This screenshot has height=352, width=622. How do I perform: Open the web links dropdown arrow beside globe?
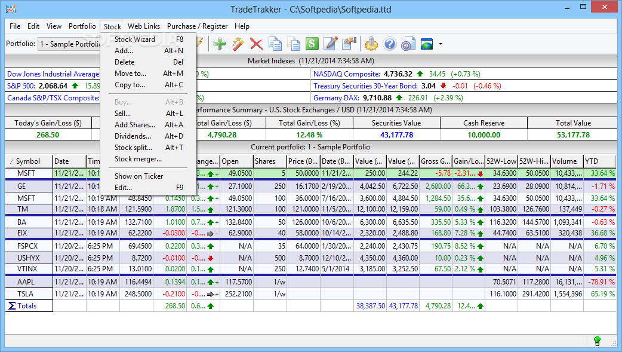tap(441, 44)
